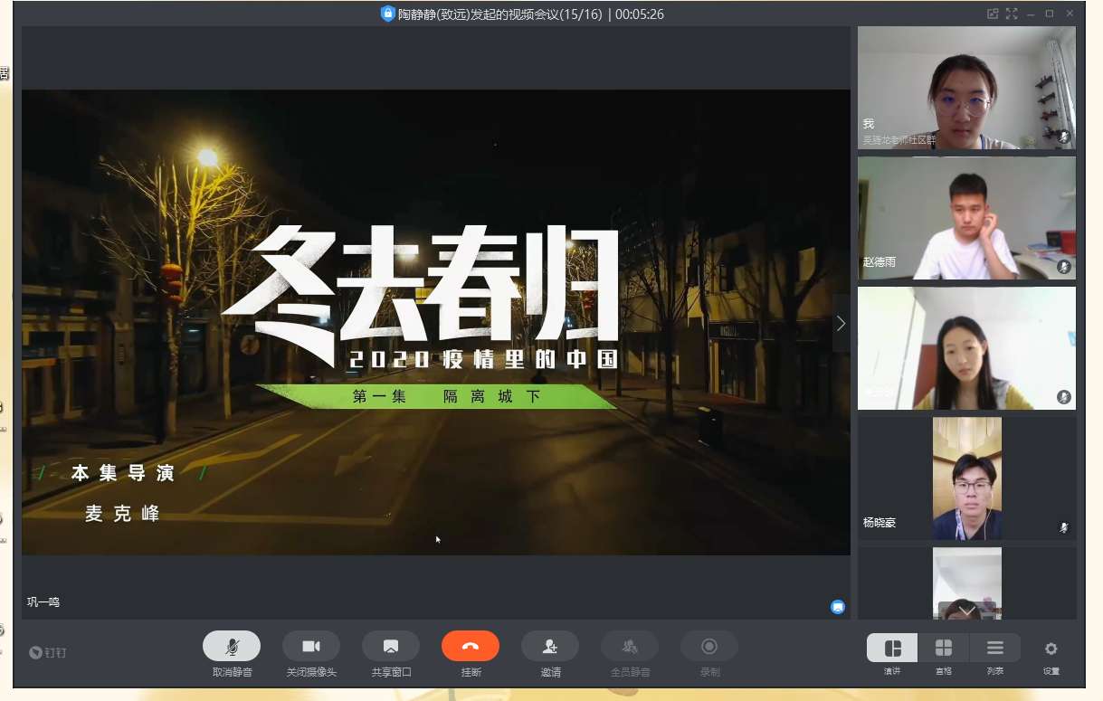Viewport: 1103px width, 701px height.
Task: Click the picture-in-picture mini window icon
Action: [993, 14]
